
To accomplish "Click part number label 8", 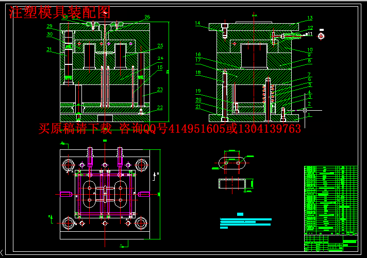I will 309,61.
